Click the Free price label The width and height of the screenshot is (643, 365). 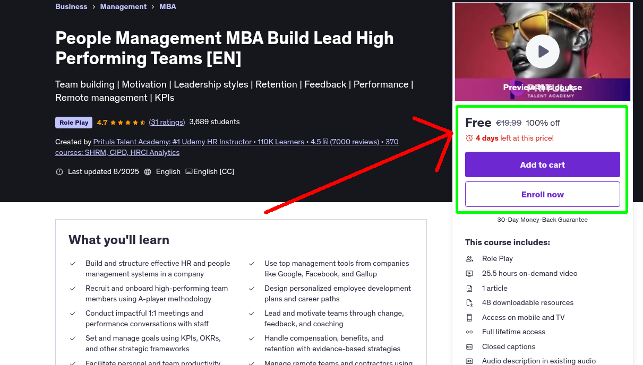[478, 123]
